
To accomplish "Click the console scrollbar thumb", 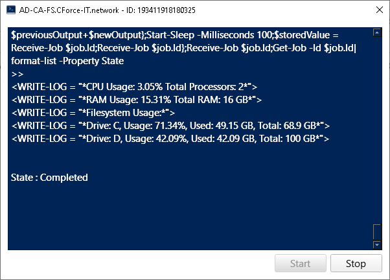I will coord(377,232).
